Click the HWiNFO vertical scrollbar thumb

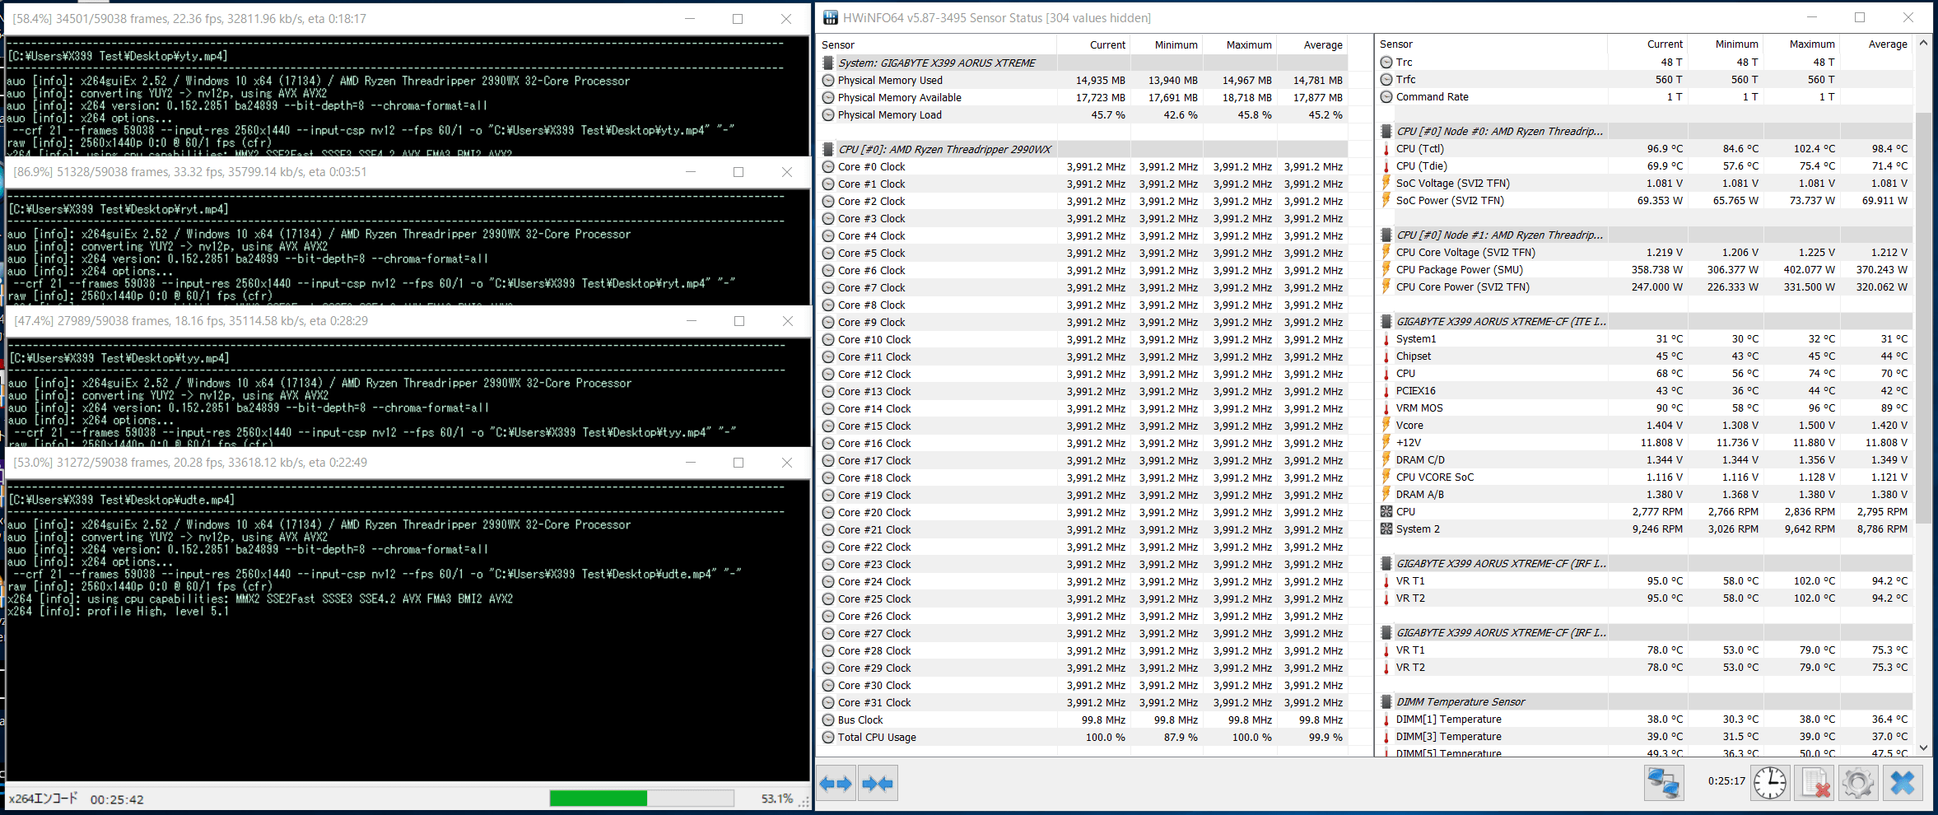pyautogui.click(x=1923, y=317)
